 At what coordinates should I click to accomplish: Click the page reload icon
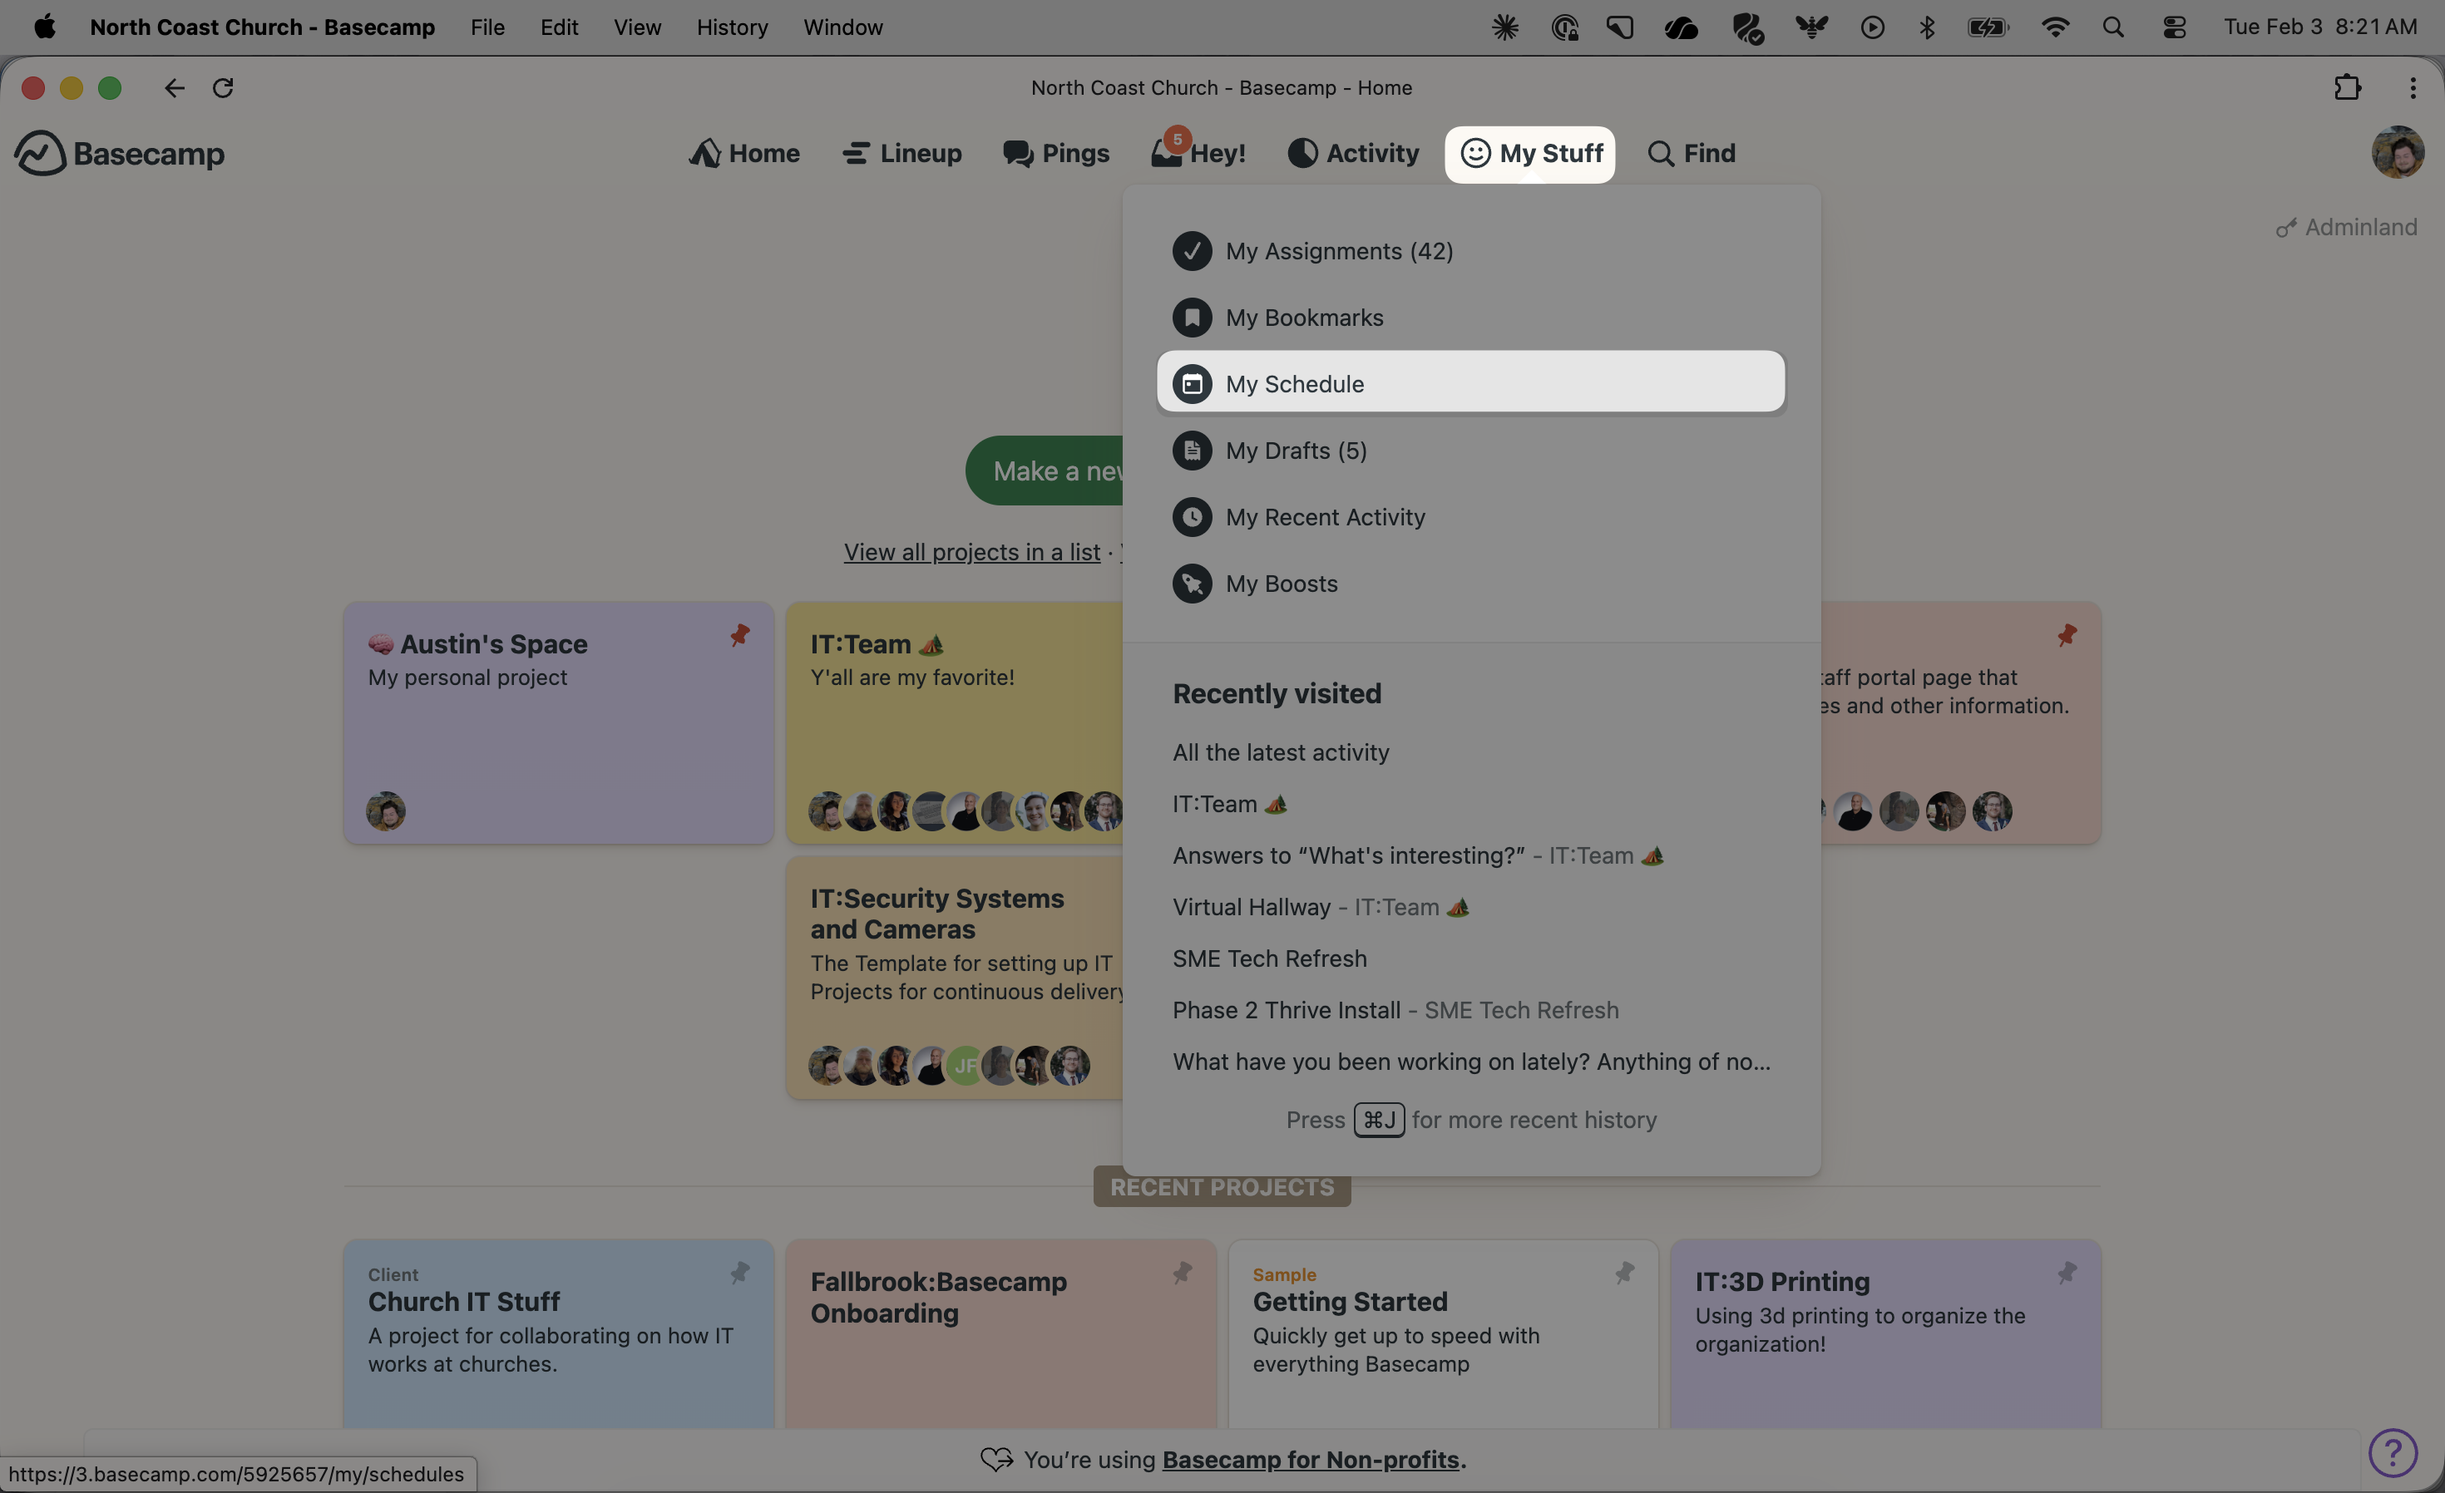click(x=223, y=88)
